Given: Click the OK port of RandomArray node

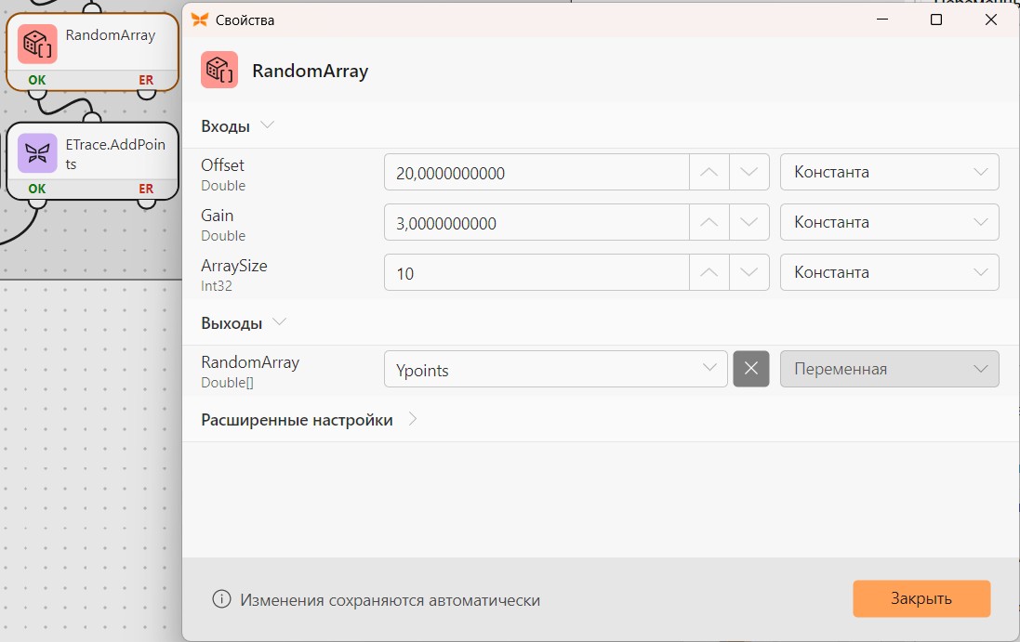Looking at the screenshot, I should point(37,80).
